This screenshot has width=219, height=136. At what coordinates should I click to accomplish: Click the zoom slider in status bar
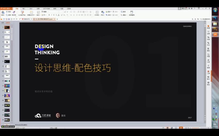(200, 128)
